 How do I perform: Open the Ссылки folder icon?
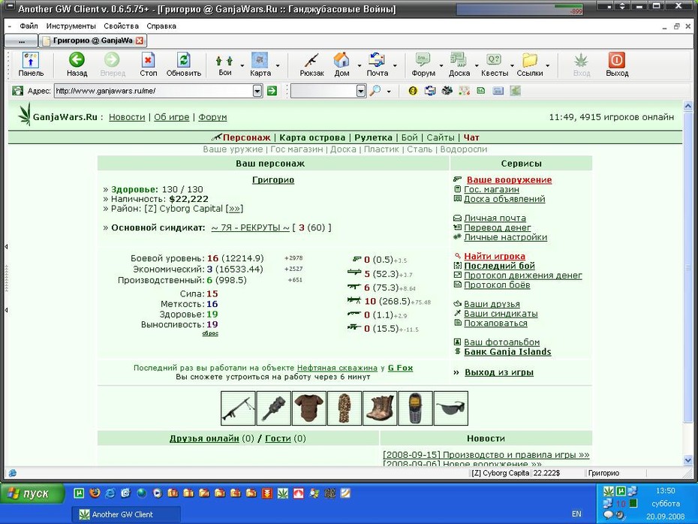tap(530, 64)
